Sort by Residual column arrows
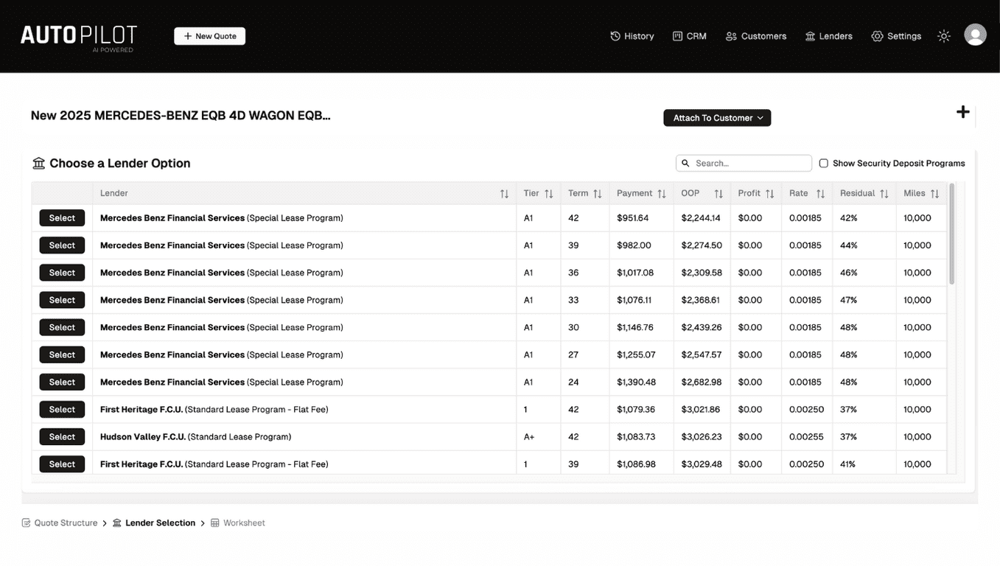1000x566 pixels. click(884, 194)
